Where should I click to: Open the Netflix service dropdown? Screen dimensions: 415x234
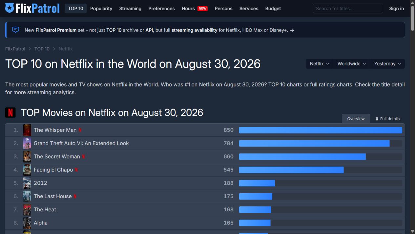319,64
